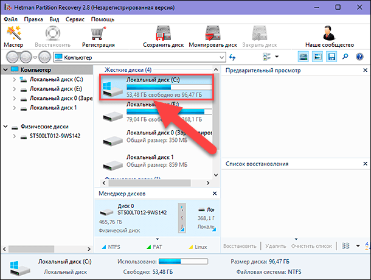Viewport: 371px width, 280px height.
Task: Click Удалить button in recovery list
Action: pyautogui.click(x=276, y=246)
